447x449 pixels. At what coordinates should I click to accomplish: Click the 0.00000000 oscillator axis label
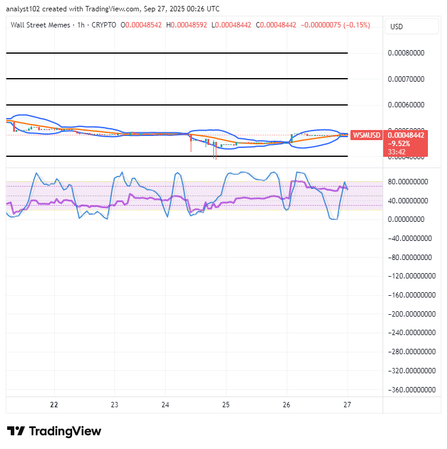click(x=406, y=219)
